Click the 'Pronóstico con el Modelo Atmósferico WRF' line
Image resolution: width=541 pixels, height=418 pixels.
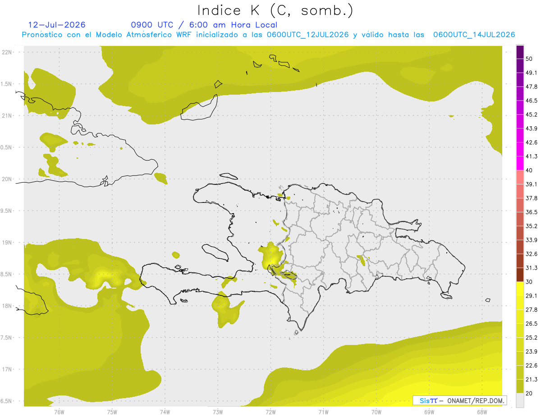click(x=268, y=35)
